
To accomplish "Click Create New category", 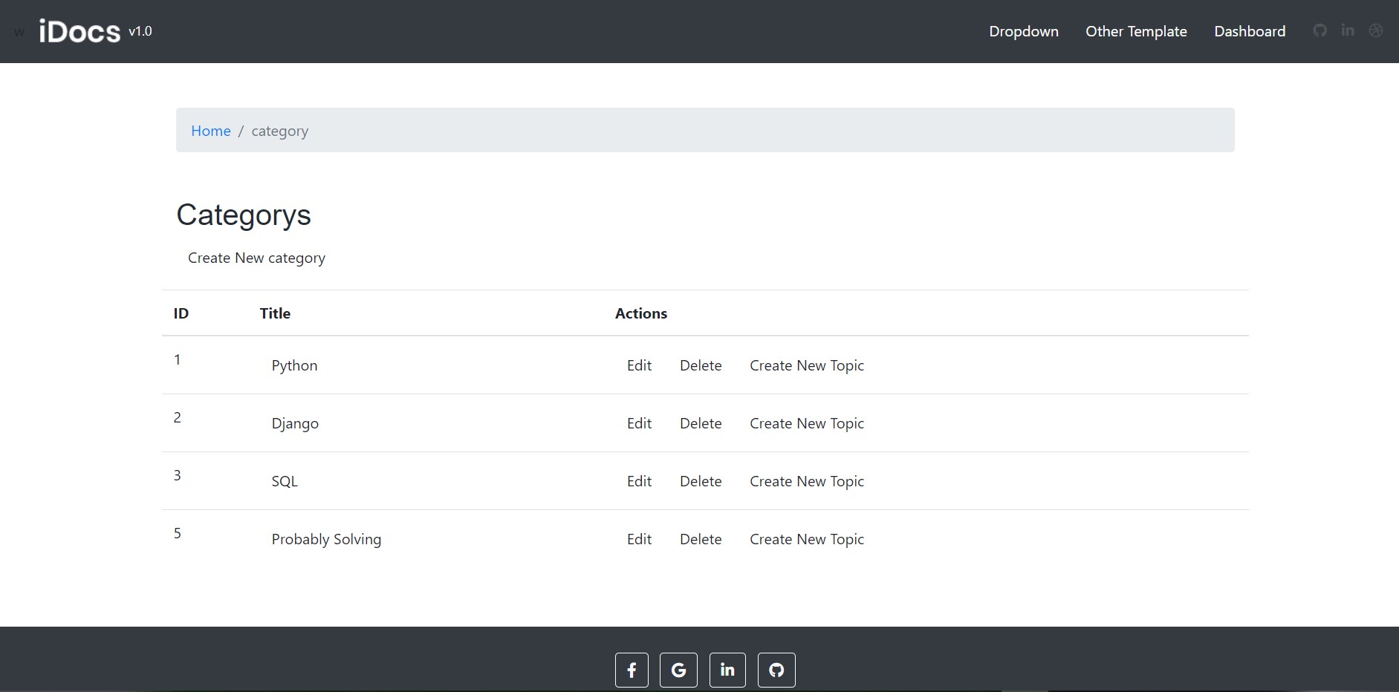I will [x=256, y=258].
